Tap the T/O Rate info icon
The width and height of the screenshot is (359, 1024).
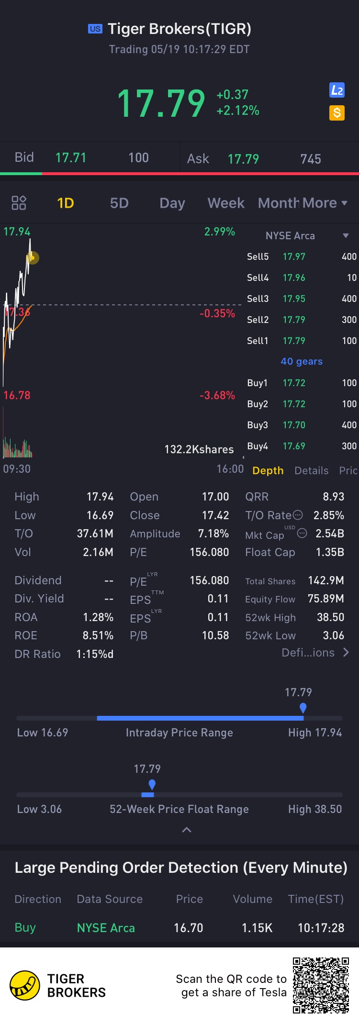pos(298,515)
